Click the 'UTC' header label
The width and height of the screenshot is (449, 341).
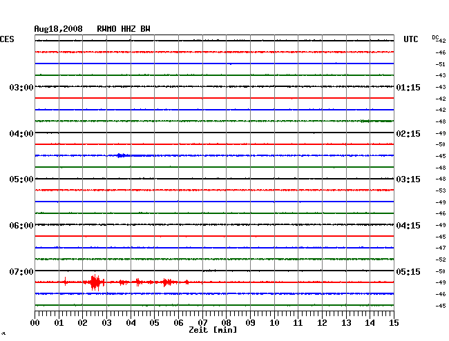point(410,39)
